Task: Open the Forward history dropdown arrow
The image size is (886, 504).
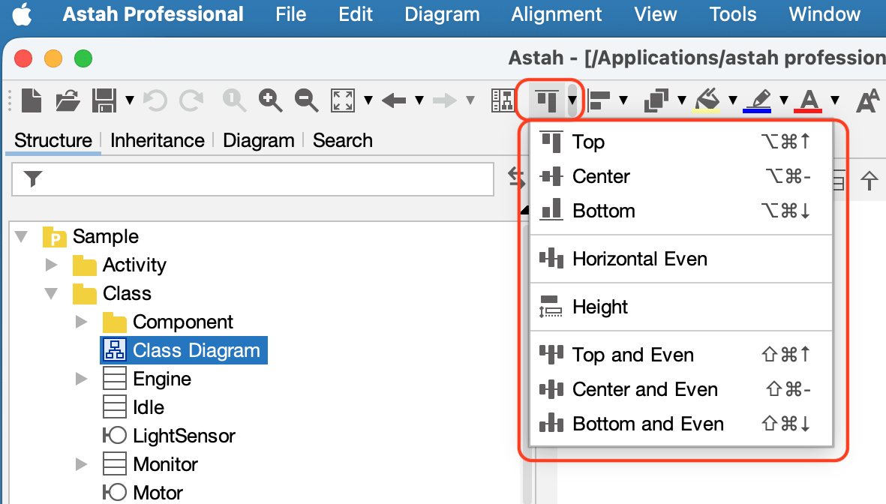Action: (x=470, y=100)
